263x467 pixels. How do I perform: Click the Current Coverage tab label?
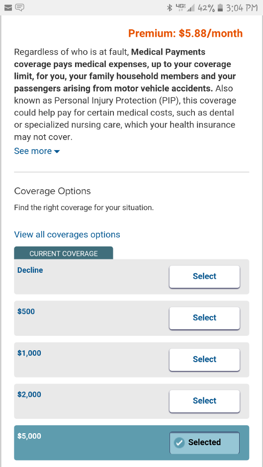64,253
